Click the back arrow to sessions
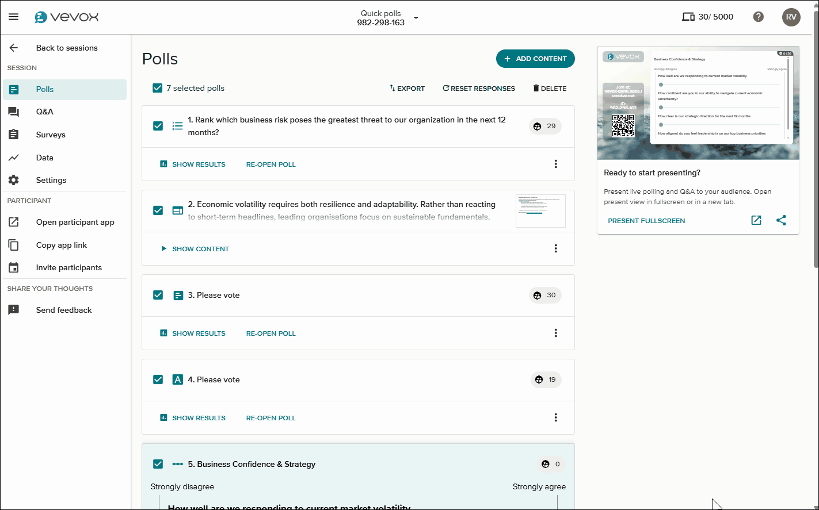 14,48
